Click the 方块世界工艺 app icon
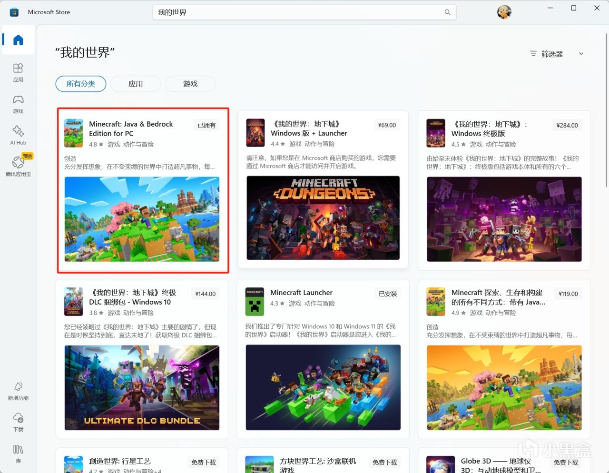Image resolution: width=609 pixels, height=473 pixels. pos(259,464)
